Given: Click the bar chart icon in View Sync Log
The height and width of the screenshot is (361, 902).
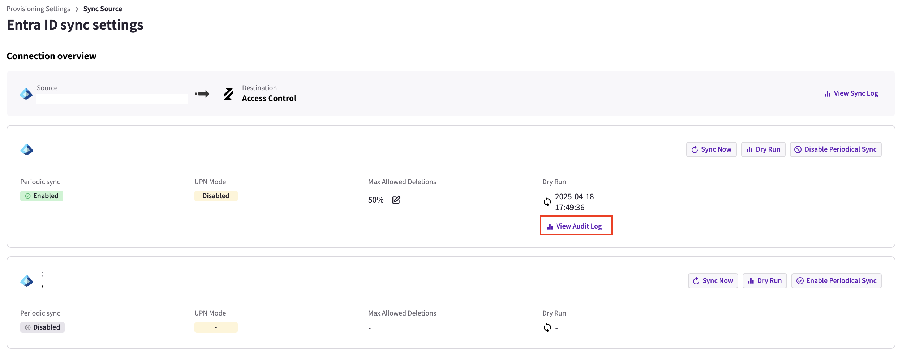Looking at the screenshot, I should tap(828, 94).
